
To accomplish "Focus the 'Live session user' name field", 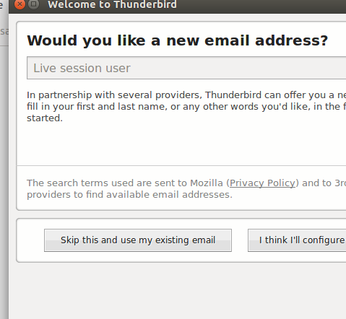I will [x=186, y=68].
